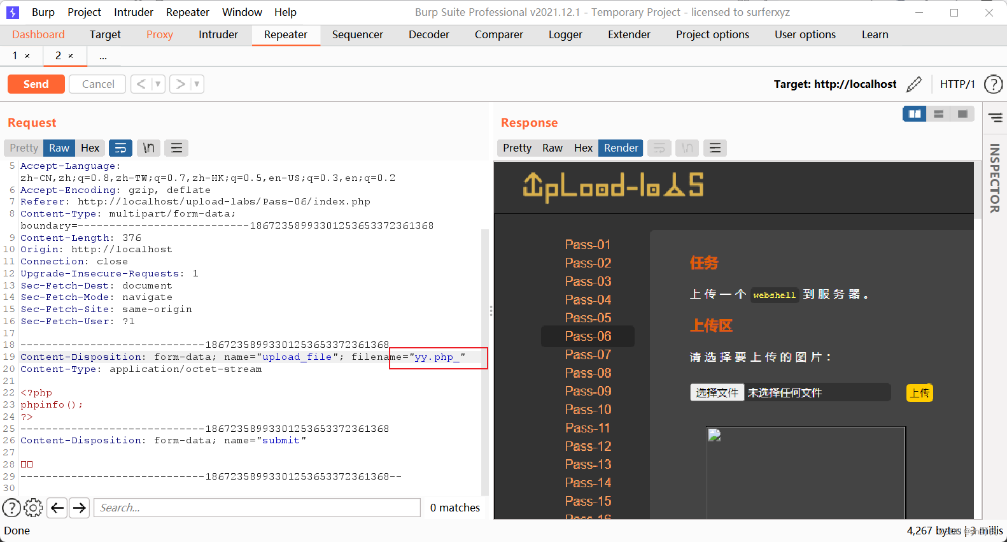1007x542 pixels.
Task: Click the filename value yy.php_
Action: [437, 357]
